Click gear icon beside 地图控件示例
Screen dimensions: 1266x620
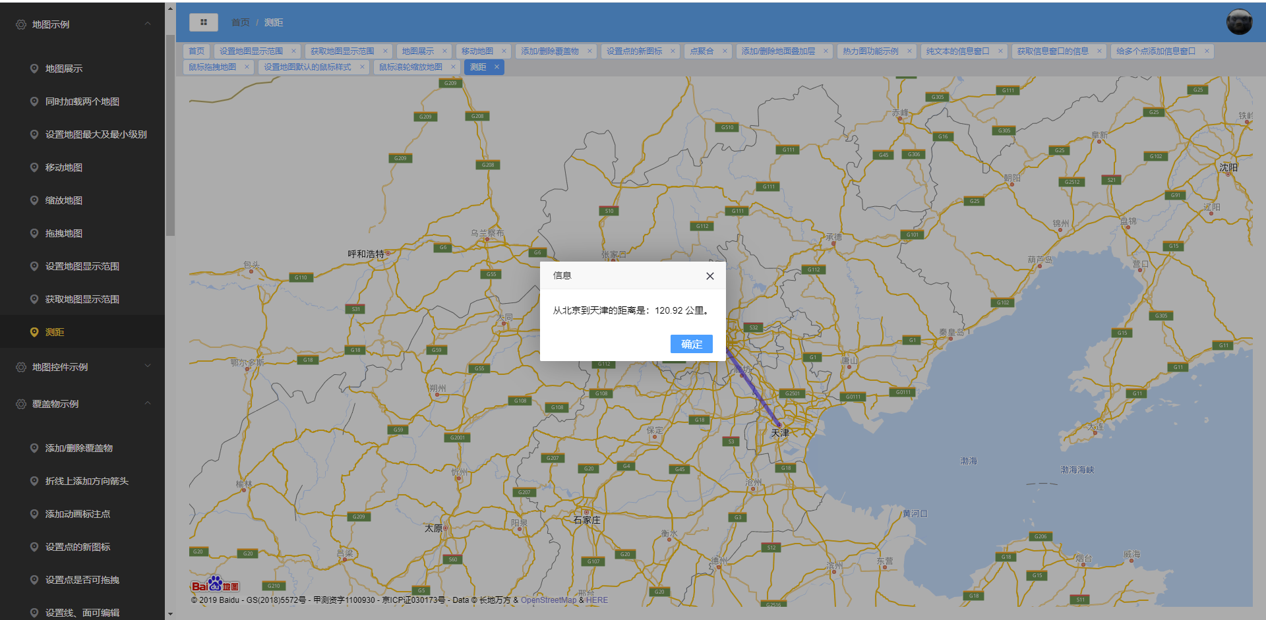point(21,367)
